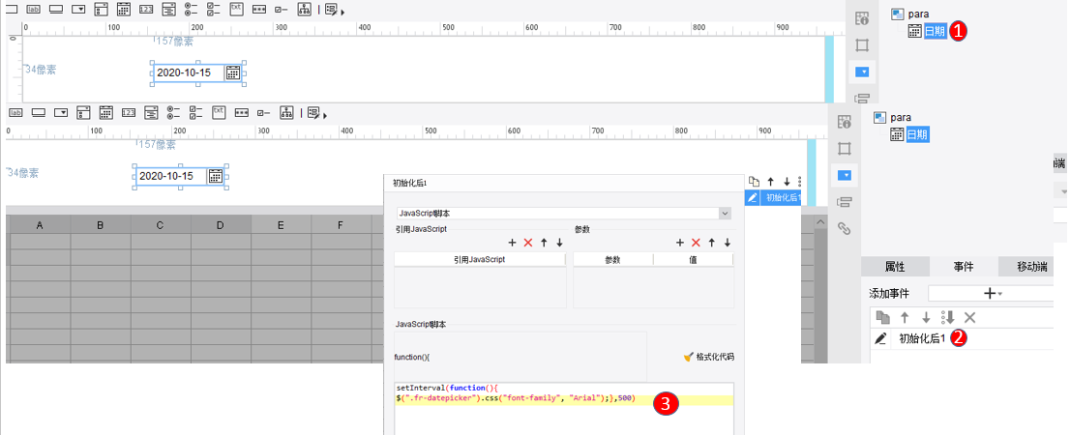Screen dimensions: 1070x435
Task: Select the checkbox group widget in the upper toolbar
Action: pyautogui.click(x=214, y=9)
